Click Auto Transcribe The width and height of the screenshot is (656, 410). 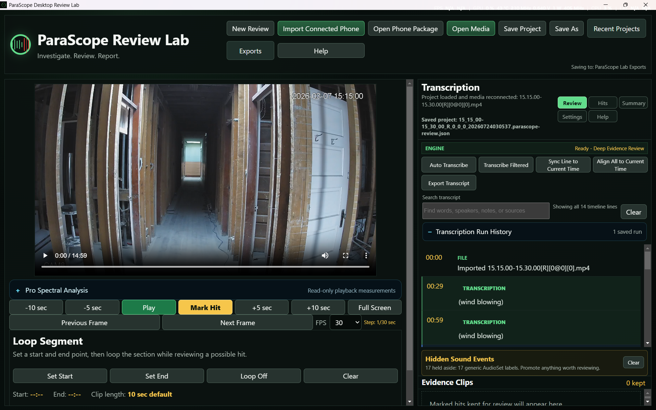(449, 165)
